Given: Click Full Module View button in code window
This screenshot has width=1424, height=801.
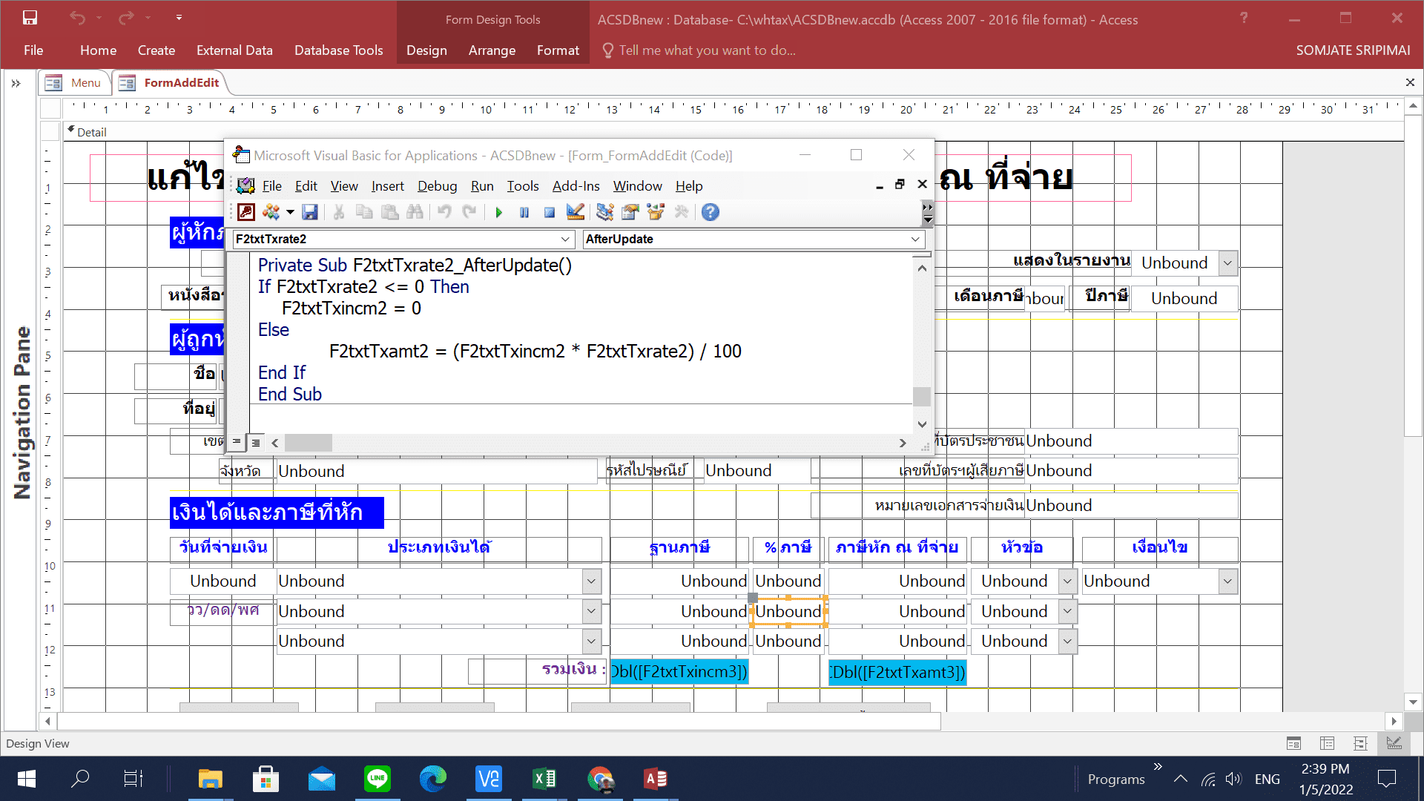Looking at the screenshot, I should pyautogui.click(x=256, y=443).
